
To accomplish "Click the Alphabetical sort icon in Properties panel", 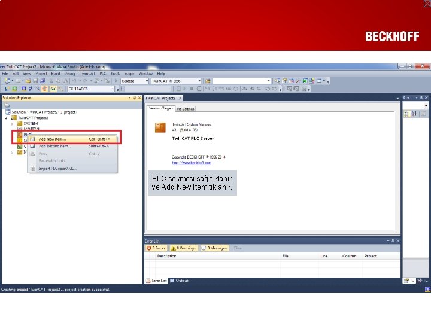I will point(414,114).
